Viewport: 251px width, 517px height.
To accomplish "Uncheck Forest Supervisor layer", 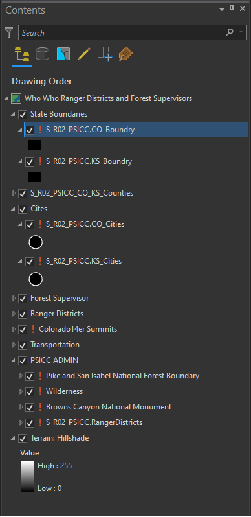I will 23,299.
